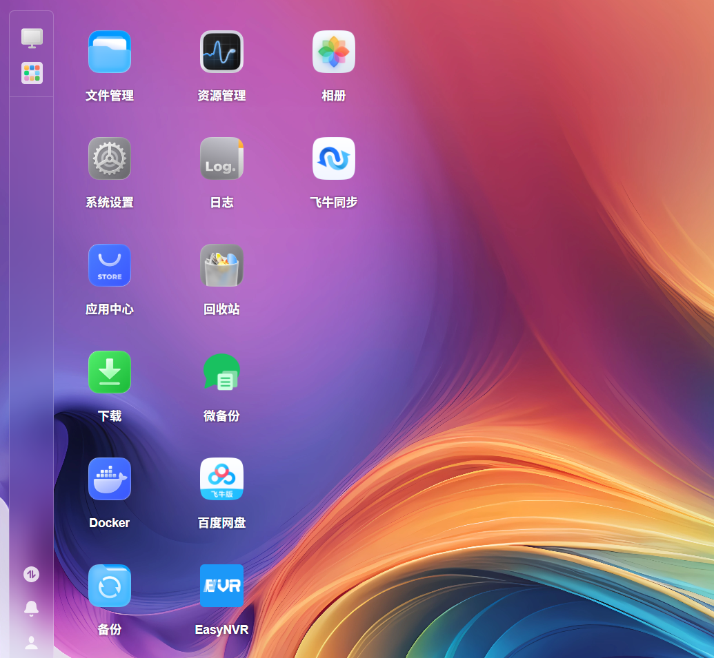The image size is (714, 658).
Task: Click the 下载 label text
Action: pos(109,416)
